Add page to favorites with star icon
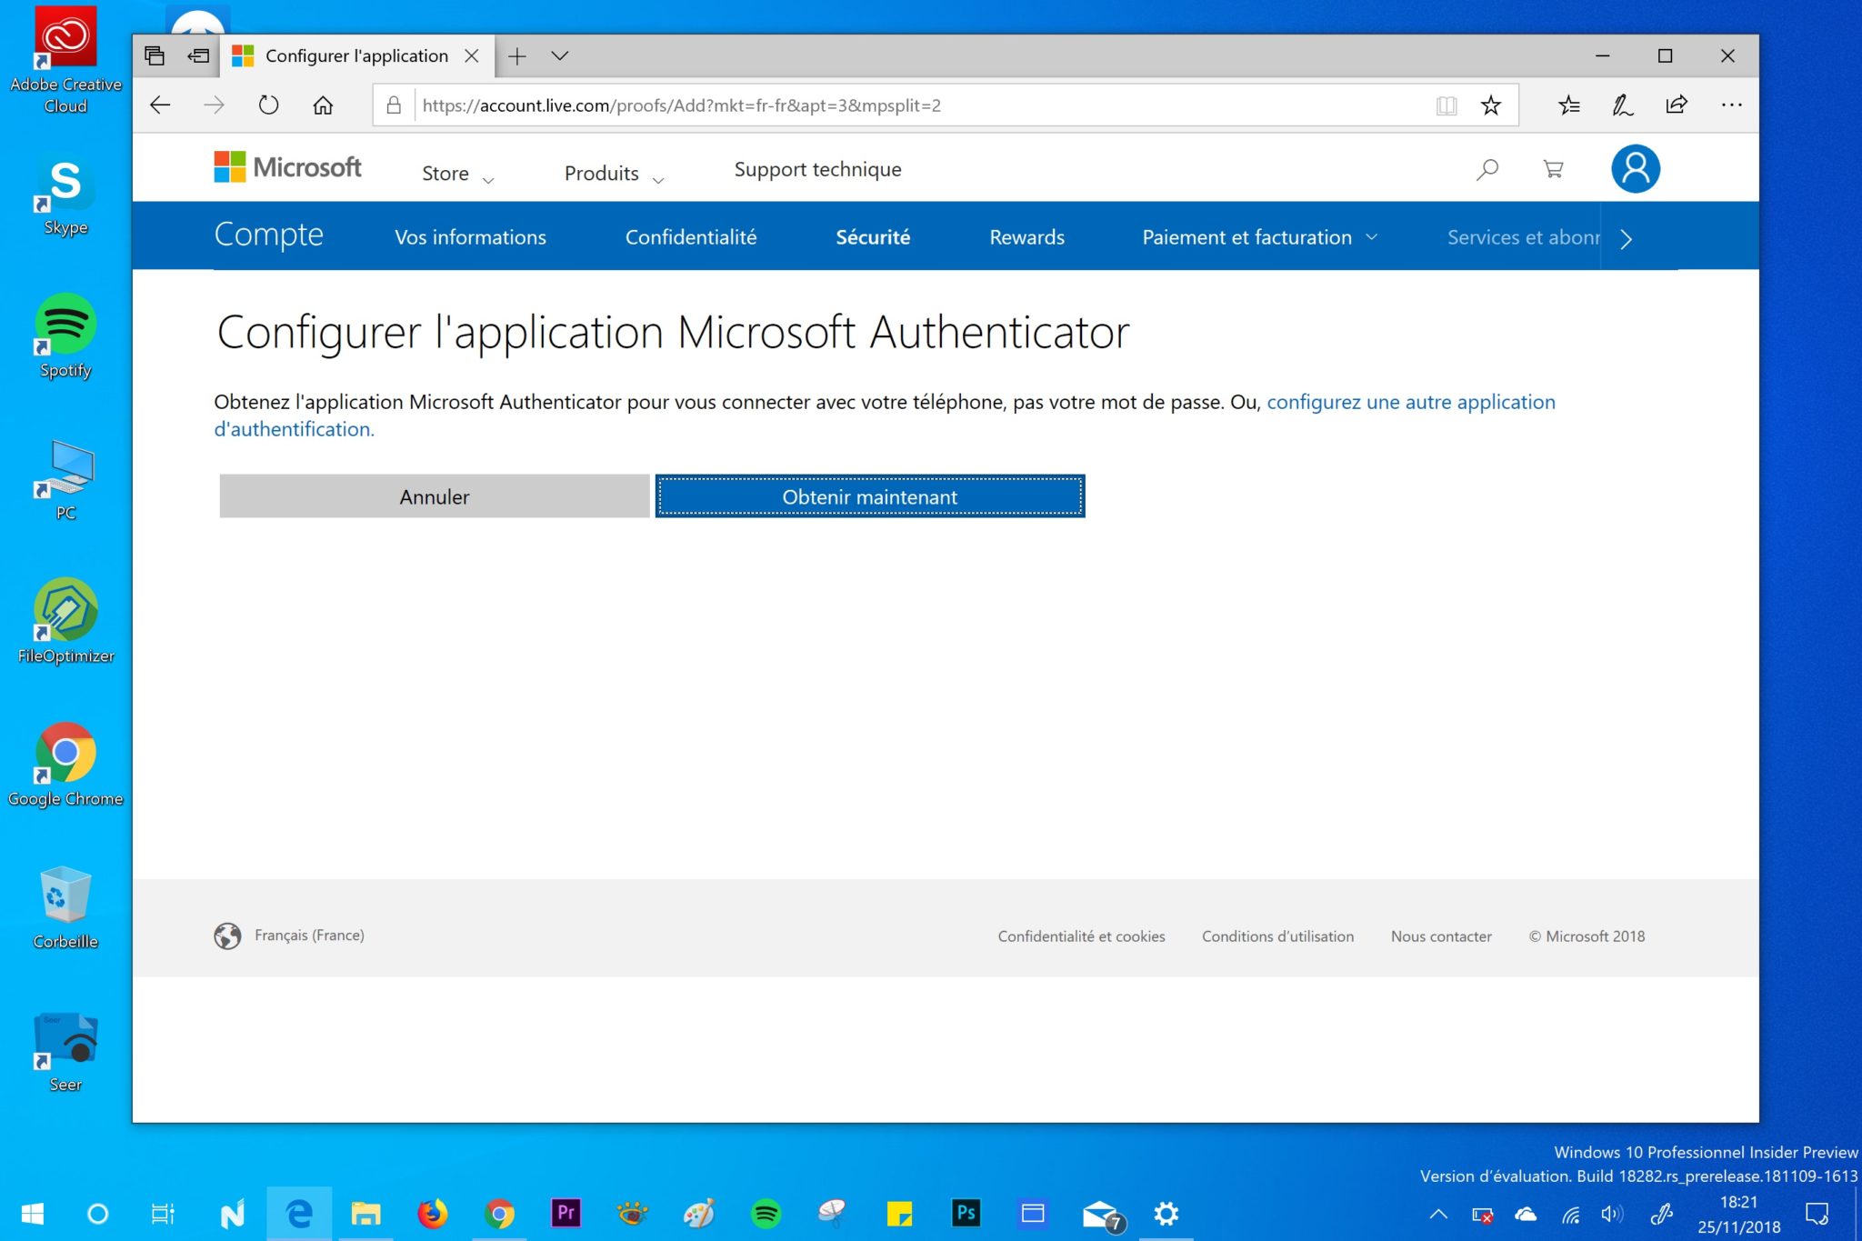The height and width of the screenshot is (1241, 1862). [1491, 105]
